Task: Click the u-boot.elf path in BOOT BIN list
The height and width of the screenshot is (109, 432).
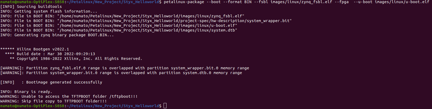Action: point(147,25)
